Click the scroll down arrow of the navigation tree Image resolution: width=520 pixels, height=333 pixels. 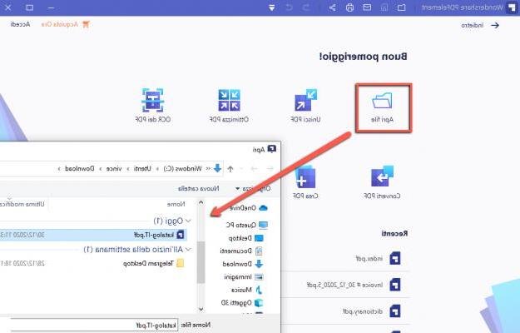click(x=201, y=309)
